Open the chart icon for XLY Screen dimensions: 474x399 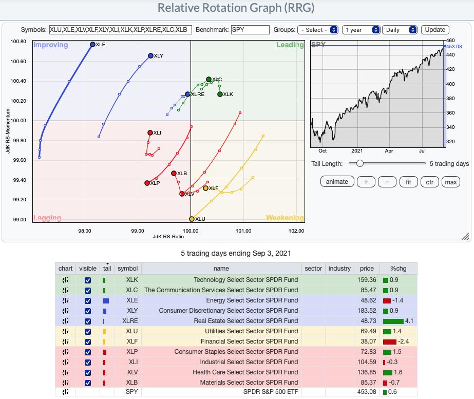(65, 311)
